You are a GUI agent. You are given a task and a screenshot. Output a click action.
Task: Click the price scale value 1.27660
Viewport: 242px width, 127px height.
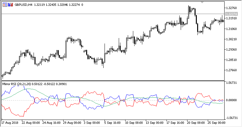click(231, 70)
